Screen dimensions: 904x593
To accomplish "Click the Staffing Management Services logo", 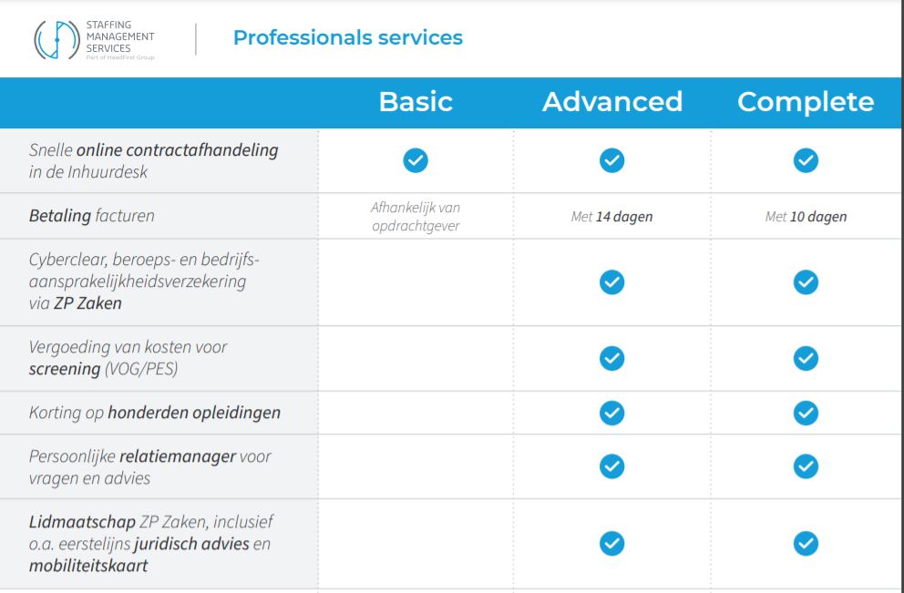I will pos(95,40).
